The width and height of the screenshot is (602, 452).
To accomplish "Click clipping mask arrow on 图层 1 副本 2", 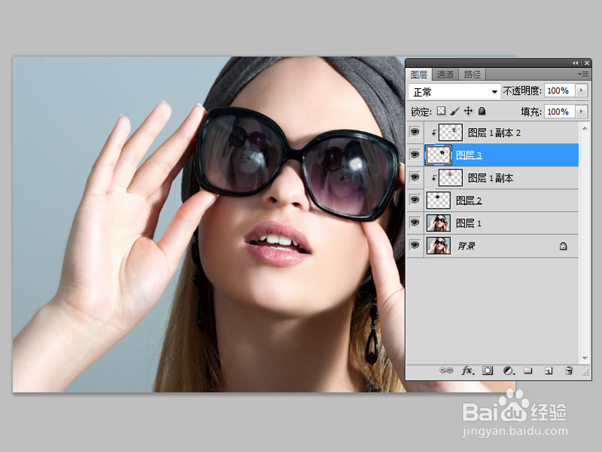I will point(434,133).
